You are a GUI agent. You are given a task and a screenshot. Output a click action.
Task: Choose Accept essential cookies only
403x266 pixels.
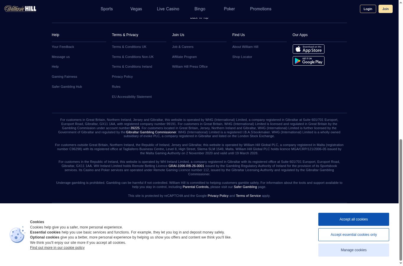point(353,235)
